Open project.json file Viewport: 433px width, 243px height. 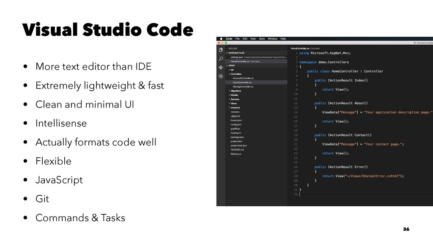pyautogui.click(x=236, y=141)
